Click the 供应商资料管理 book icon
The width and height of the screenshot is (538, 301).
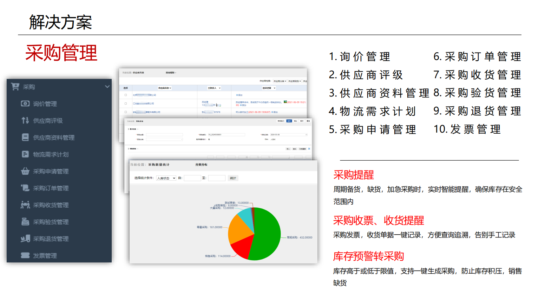(x=25, y=137)
